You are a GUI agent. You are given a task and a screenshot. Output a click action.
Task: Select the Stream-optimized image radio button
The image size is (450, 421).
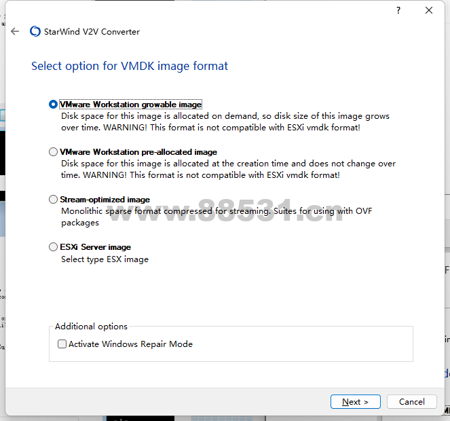tap(53, 200)
